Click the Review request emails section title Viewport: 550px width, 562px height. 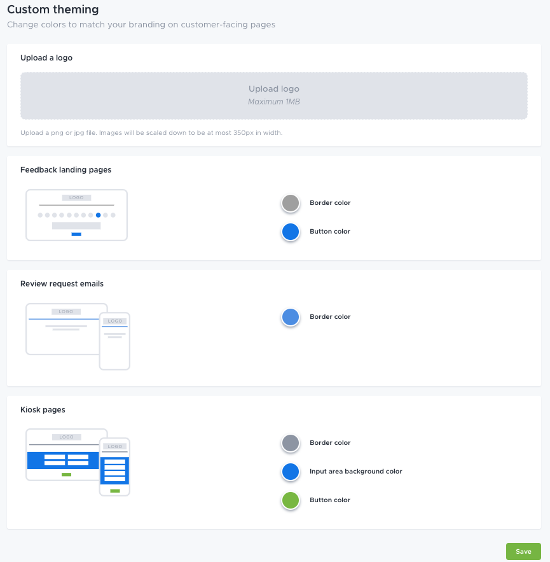62,283
